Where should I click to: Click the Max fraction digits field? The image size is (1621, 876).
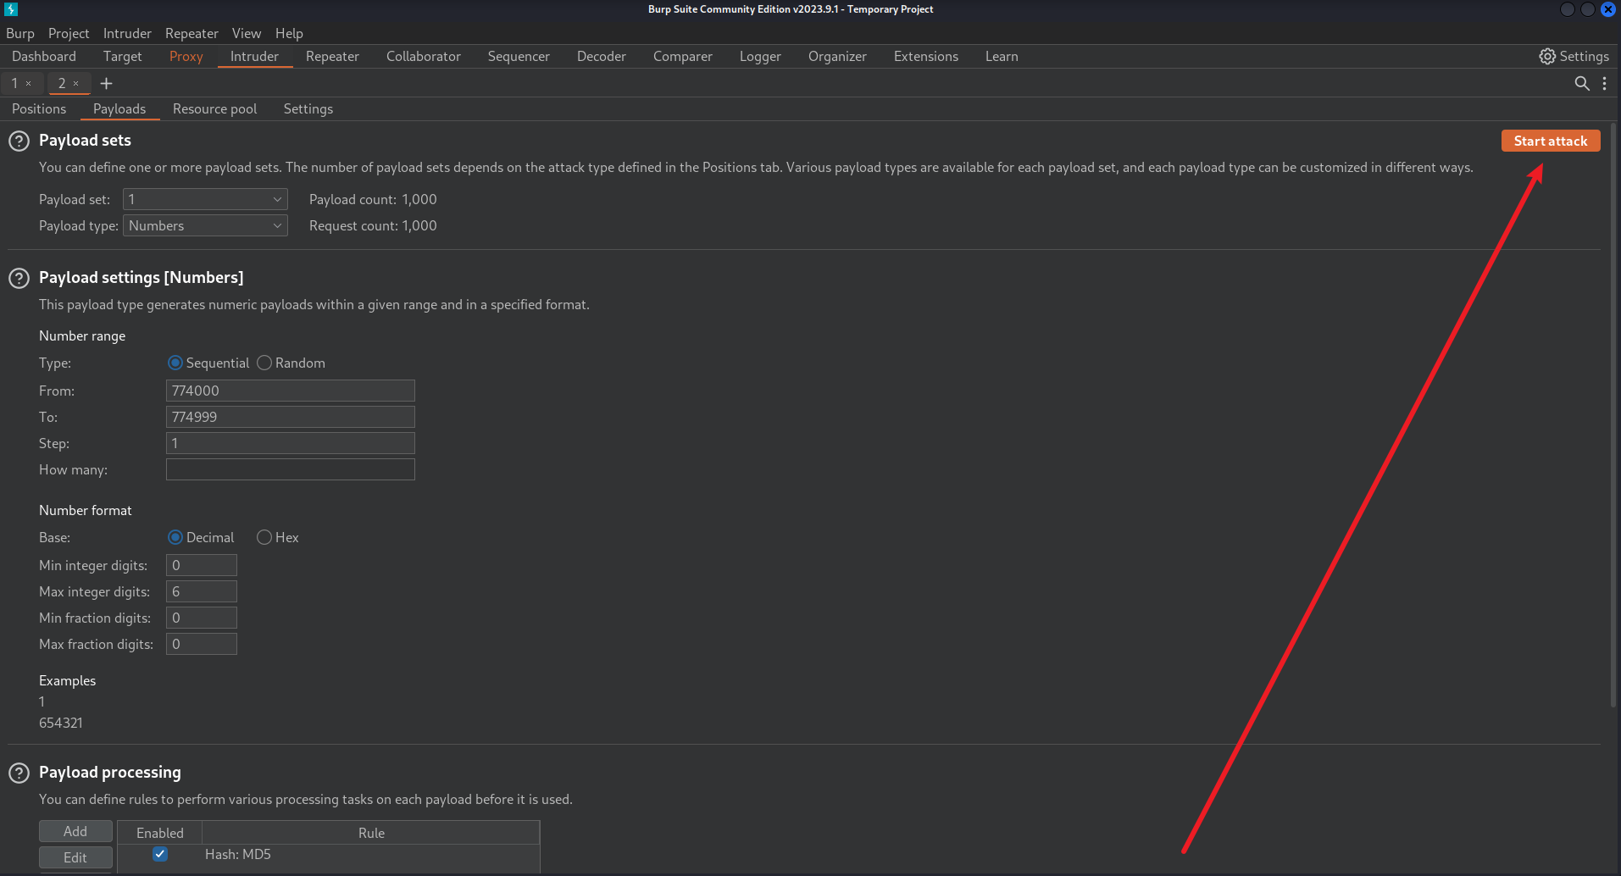(202, 644)
